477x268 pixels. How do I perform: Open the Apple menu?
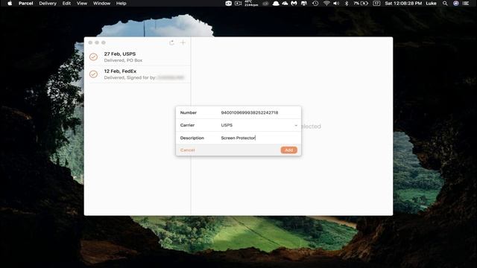click(x=10, y=3)
